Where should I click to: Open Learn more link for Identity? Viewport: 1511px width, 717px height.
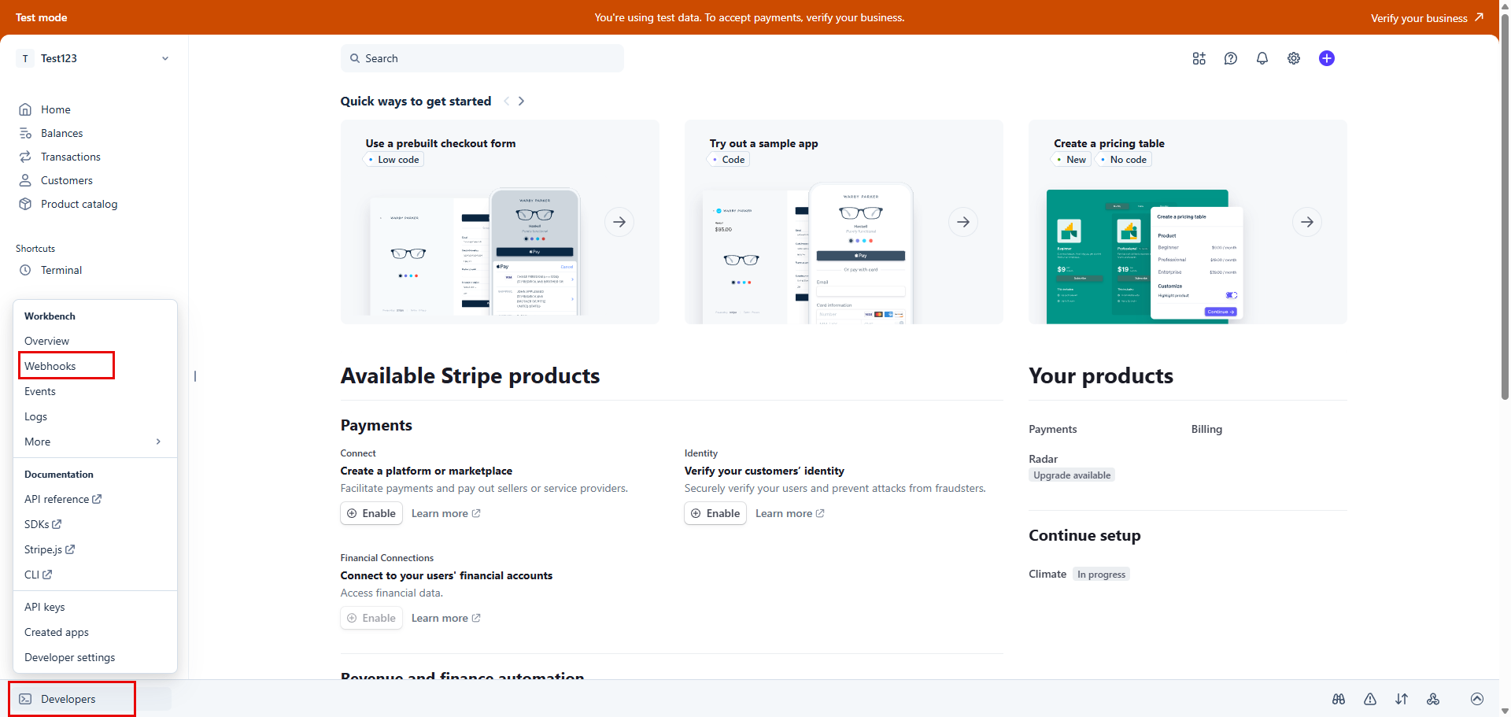(x=789, y=513)
